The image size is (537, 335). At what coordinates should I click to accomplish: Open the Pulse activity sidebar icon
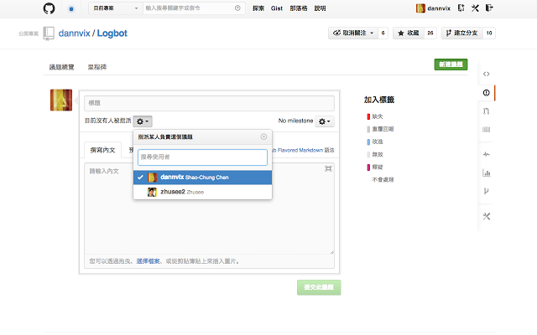(x=487, y=154)
